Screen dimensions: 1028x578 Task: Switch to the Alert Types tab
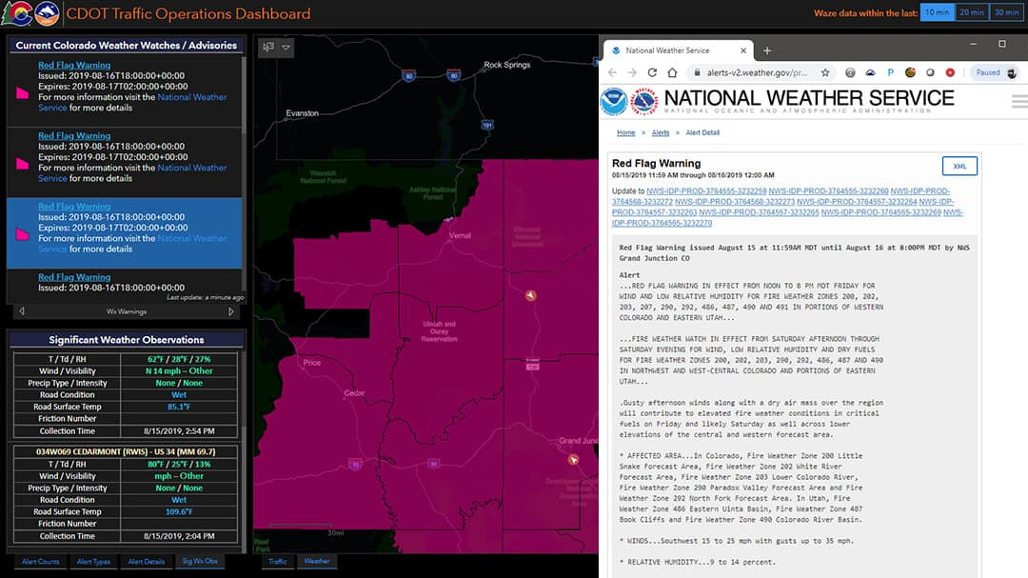(x=93, y=562)
